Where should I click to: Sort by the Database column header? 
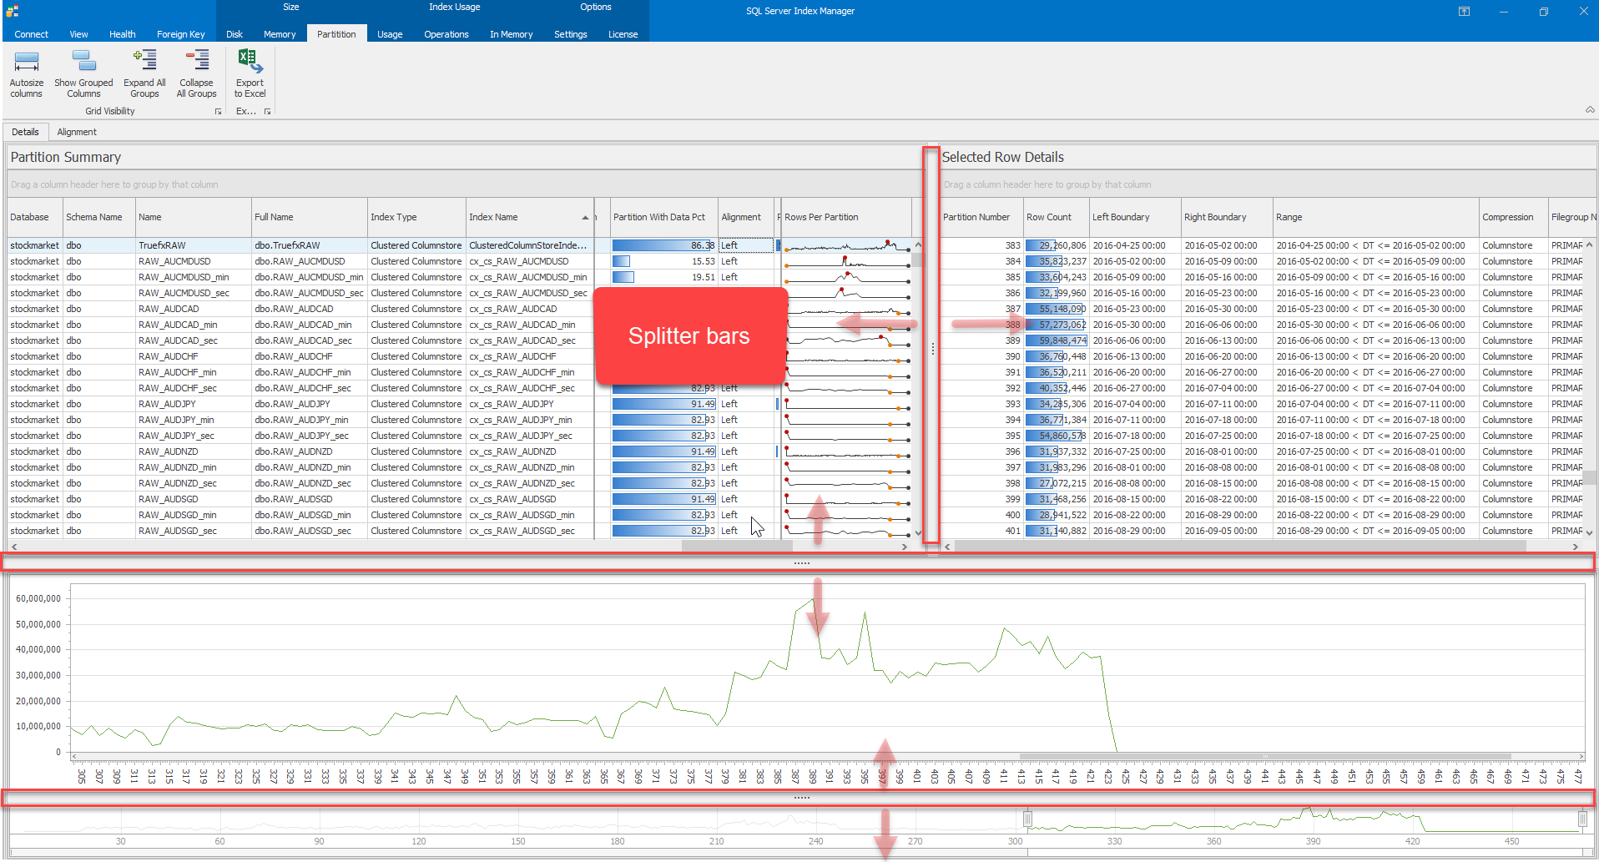pos(35,217)
